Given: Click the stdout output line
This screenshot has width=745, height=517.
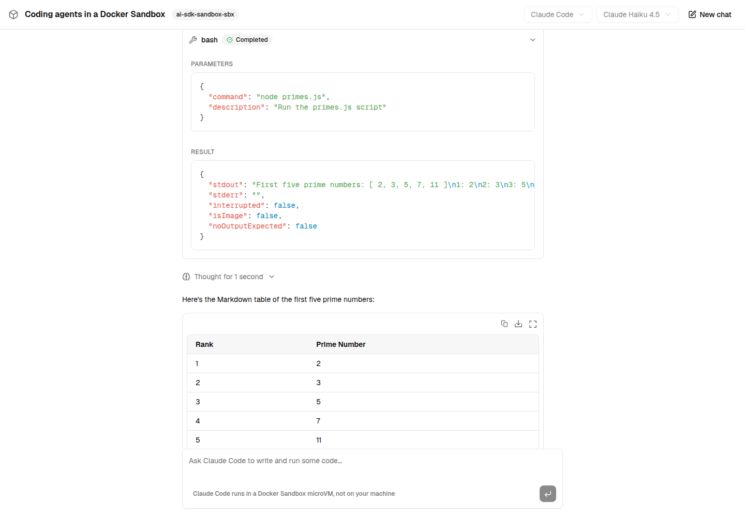Looking at the screenshot, I should pos(371,185).
